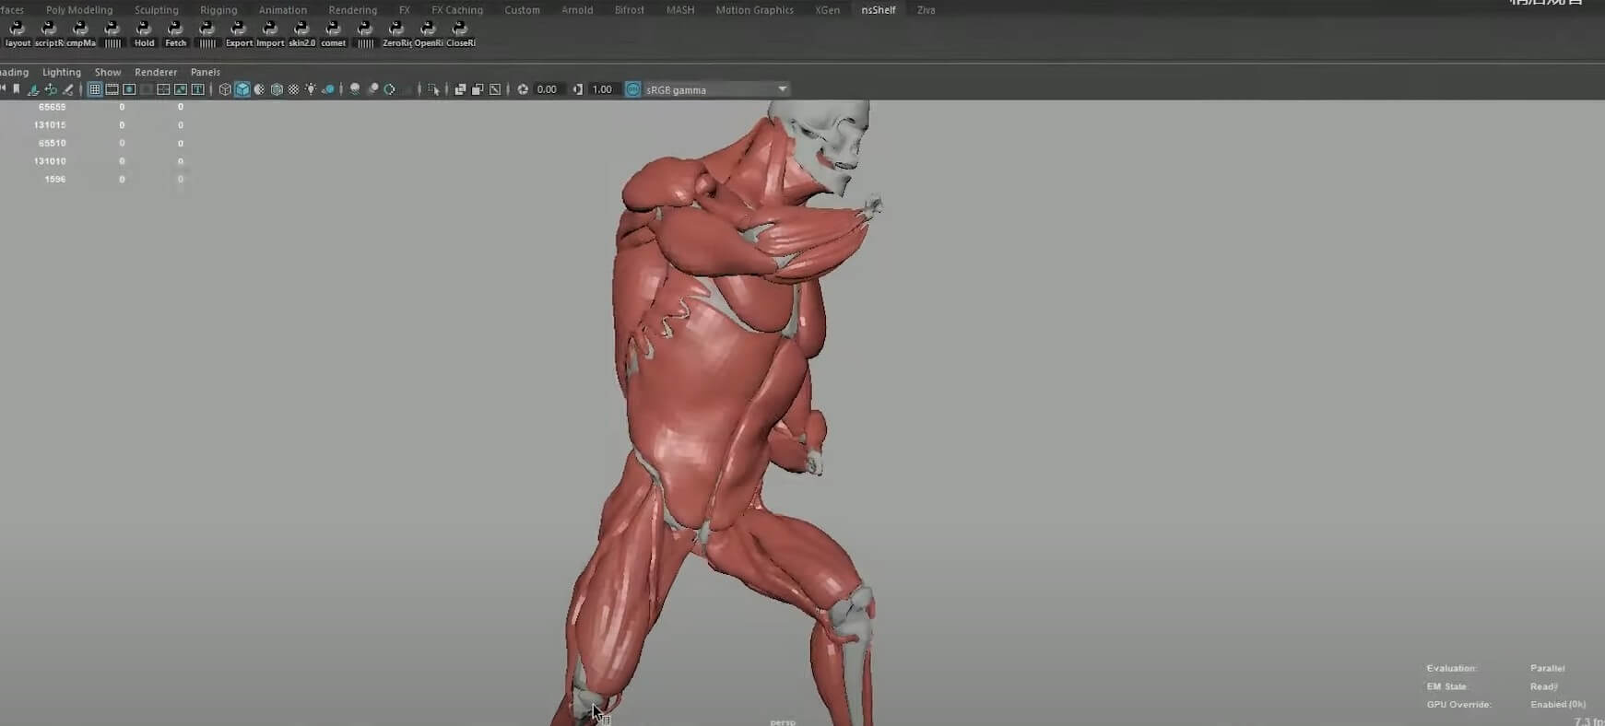
Task: Click the Fetch shelf script icon
Action: point(175,32)
